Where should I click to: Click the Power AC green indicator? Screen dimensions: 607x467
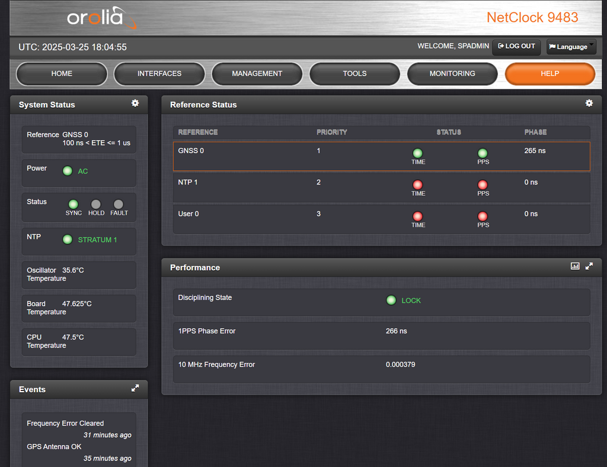[68, 170]
